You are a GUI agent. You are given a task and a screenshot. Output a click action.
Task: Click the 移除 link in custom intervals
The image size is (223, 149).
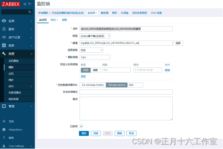(x=167, y=70)
